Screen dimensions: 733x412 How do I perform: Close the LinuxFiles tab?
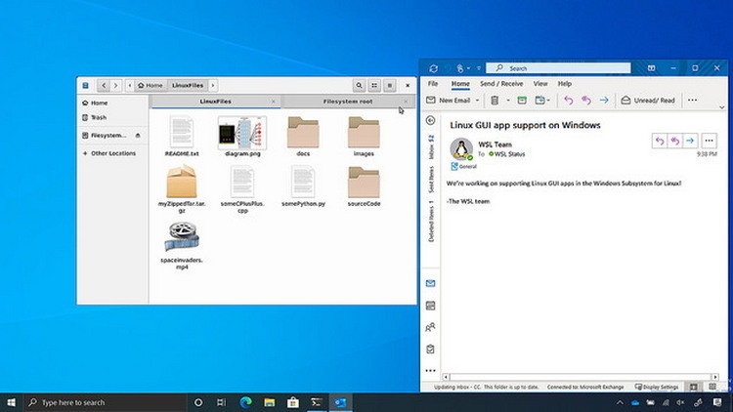274,102
